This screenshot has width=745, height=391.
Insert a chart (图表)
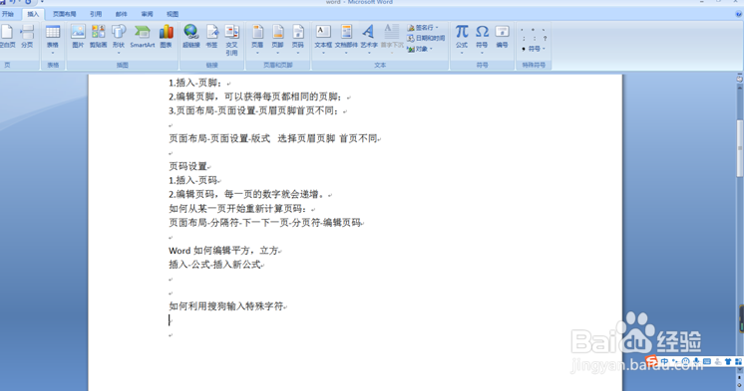click(x=166, y=37)
